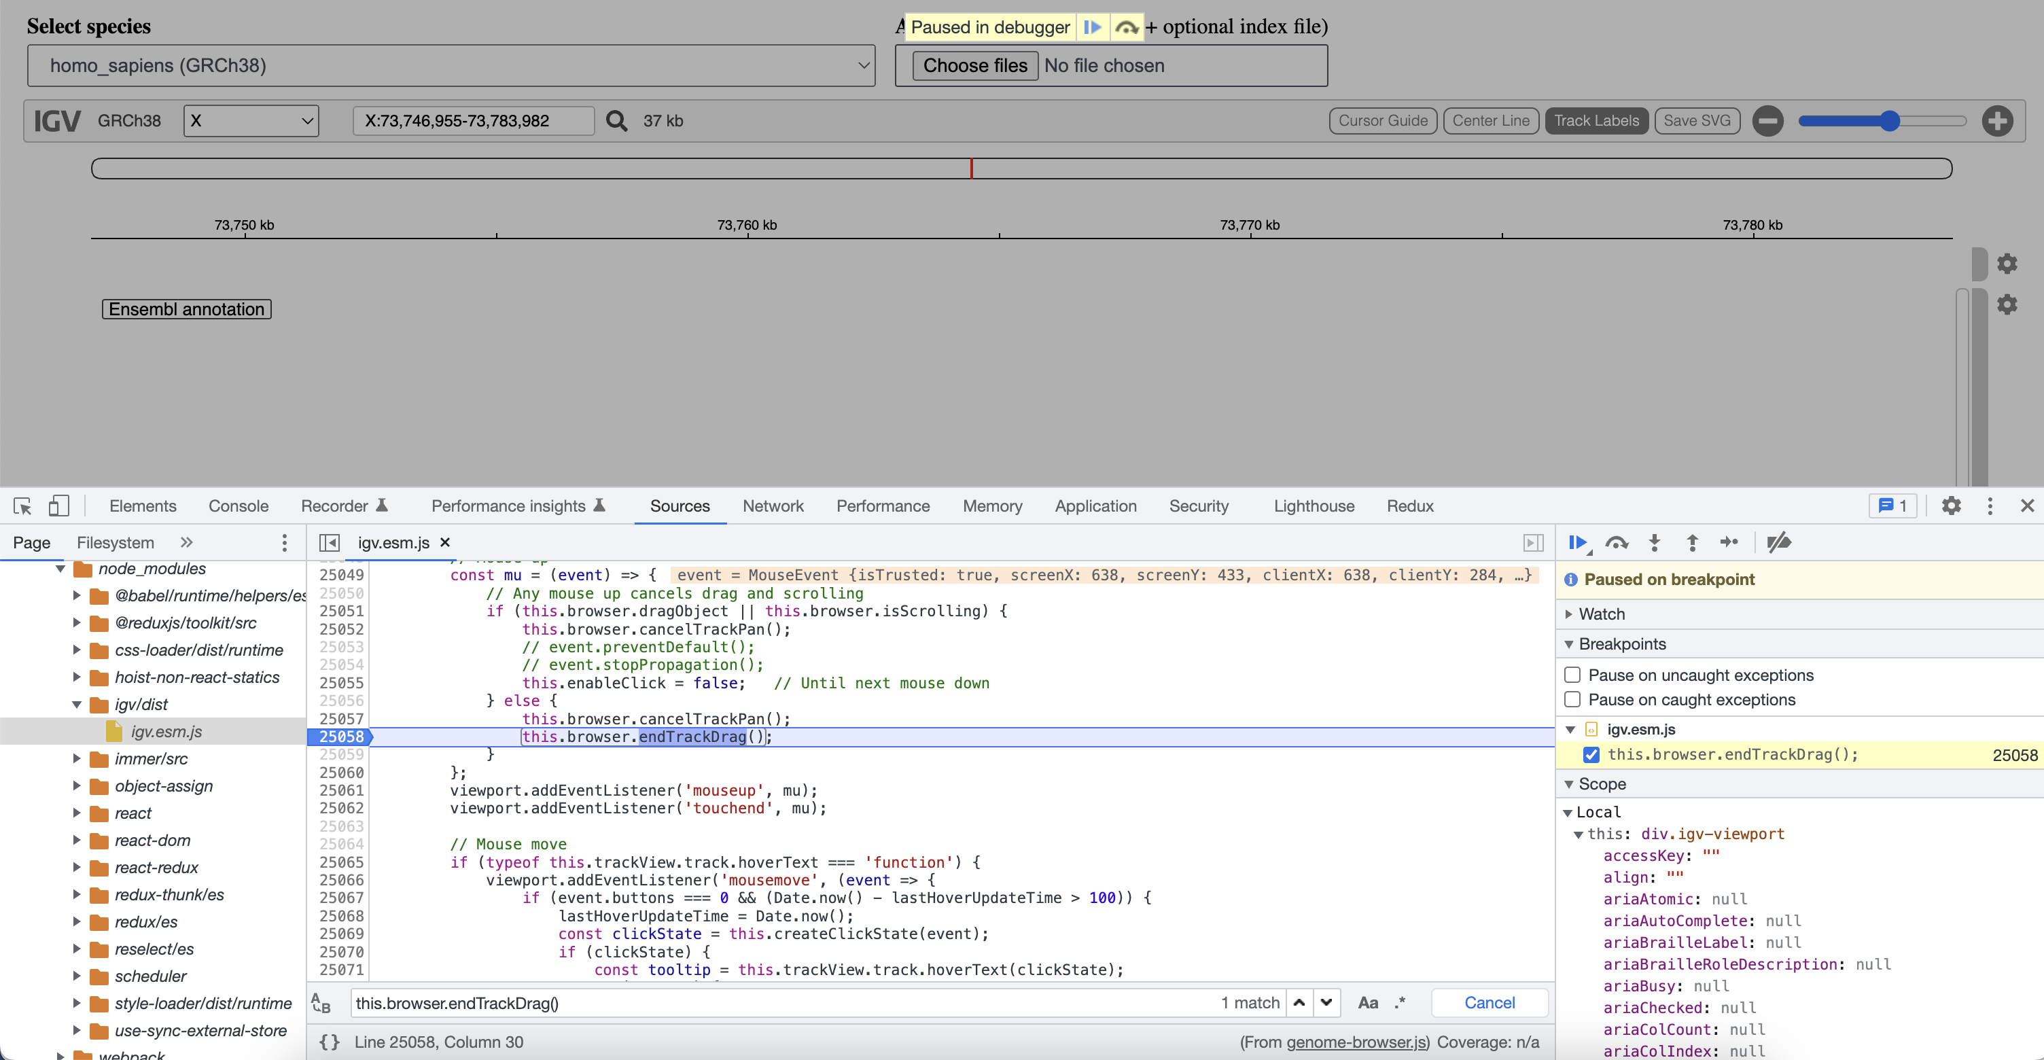Deactivate all breakpoints
2044x1060 pixels.
click(x=1779, y=544)
